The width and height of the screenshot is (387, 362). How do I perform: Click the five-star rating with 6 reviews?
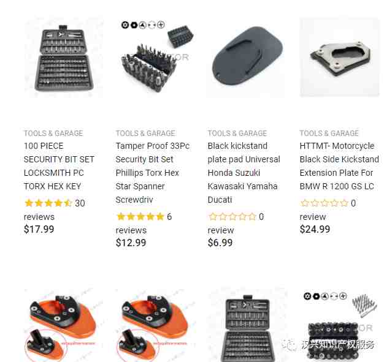(140, 217)
